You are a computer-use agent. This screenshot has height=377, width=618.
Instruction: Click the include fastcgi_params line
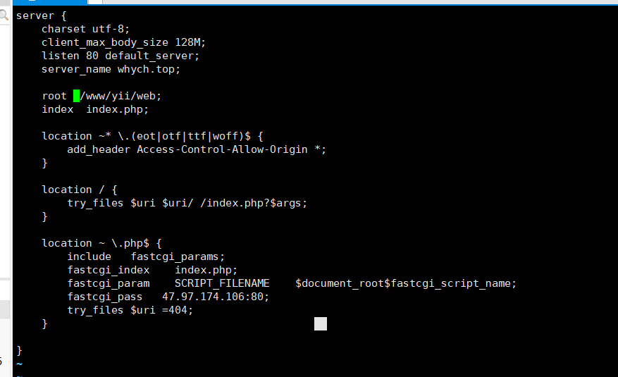tap(146, 257)
